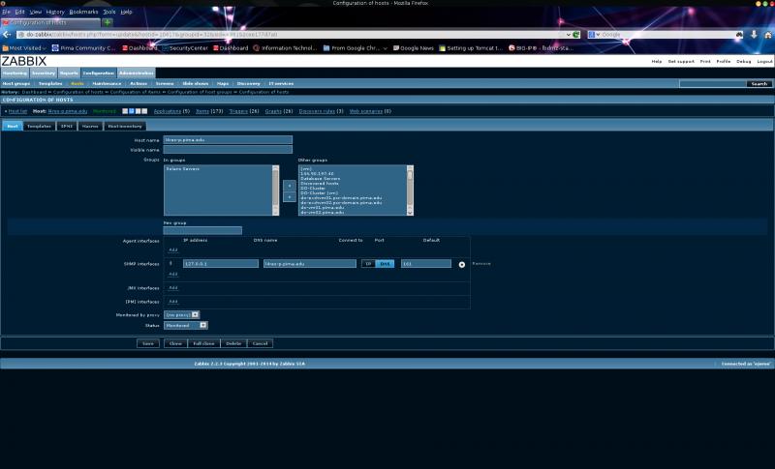This screenshot has width=775, height=469.
Task: Move selected group with upper arrow button
Action: point(290,186)
